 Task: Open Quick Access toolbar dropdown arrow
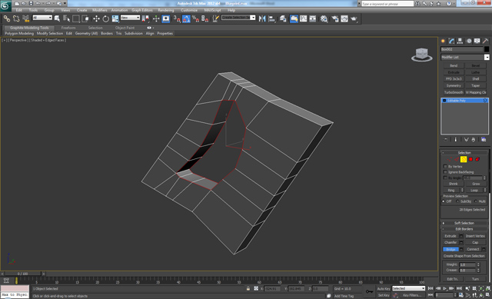65,3
